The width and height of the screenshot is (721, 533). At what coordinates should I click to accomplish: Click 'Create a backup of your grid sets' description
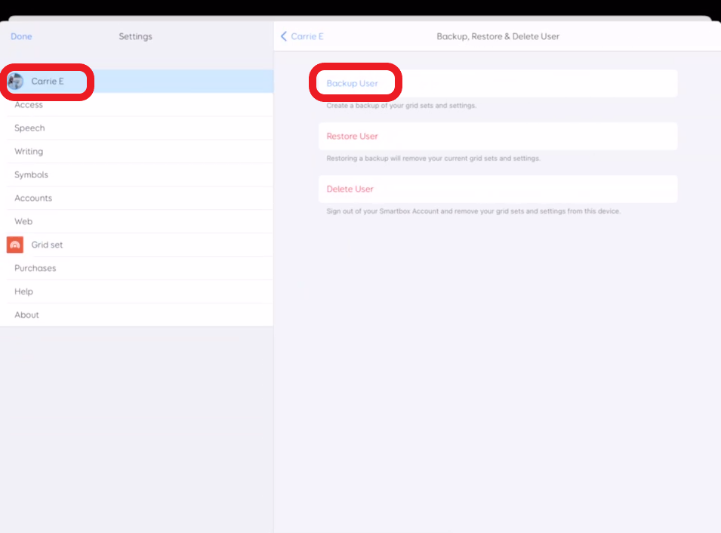[x=402, y=105]
